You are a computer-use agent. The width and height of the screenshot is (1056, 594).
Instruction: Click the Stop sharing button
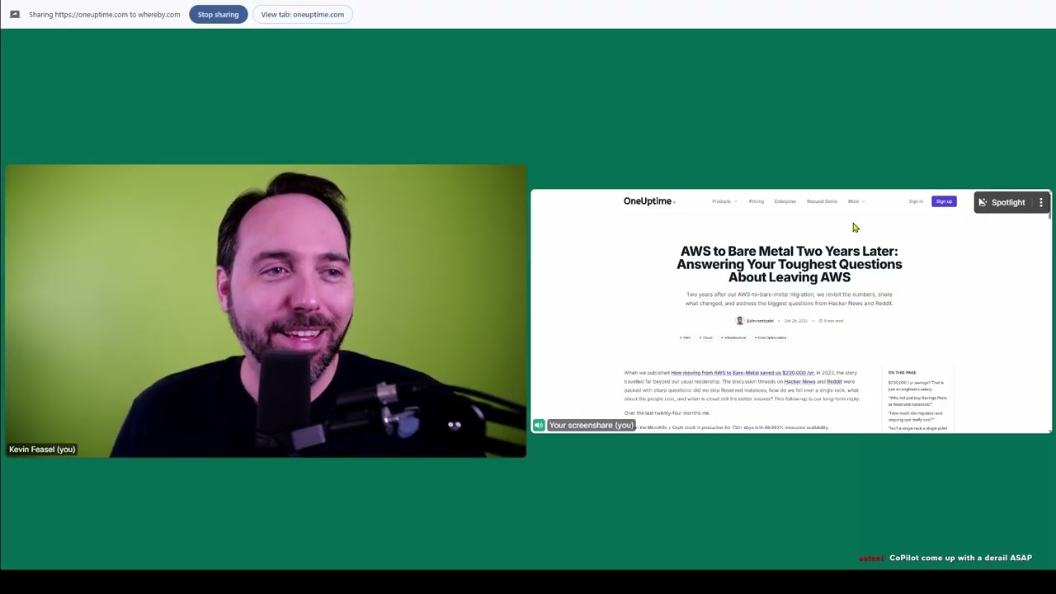click(x=218, y=14)
